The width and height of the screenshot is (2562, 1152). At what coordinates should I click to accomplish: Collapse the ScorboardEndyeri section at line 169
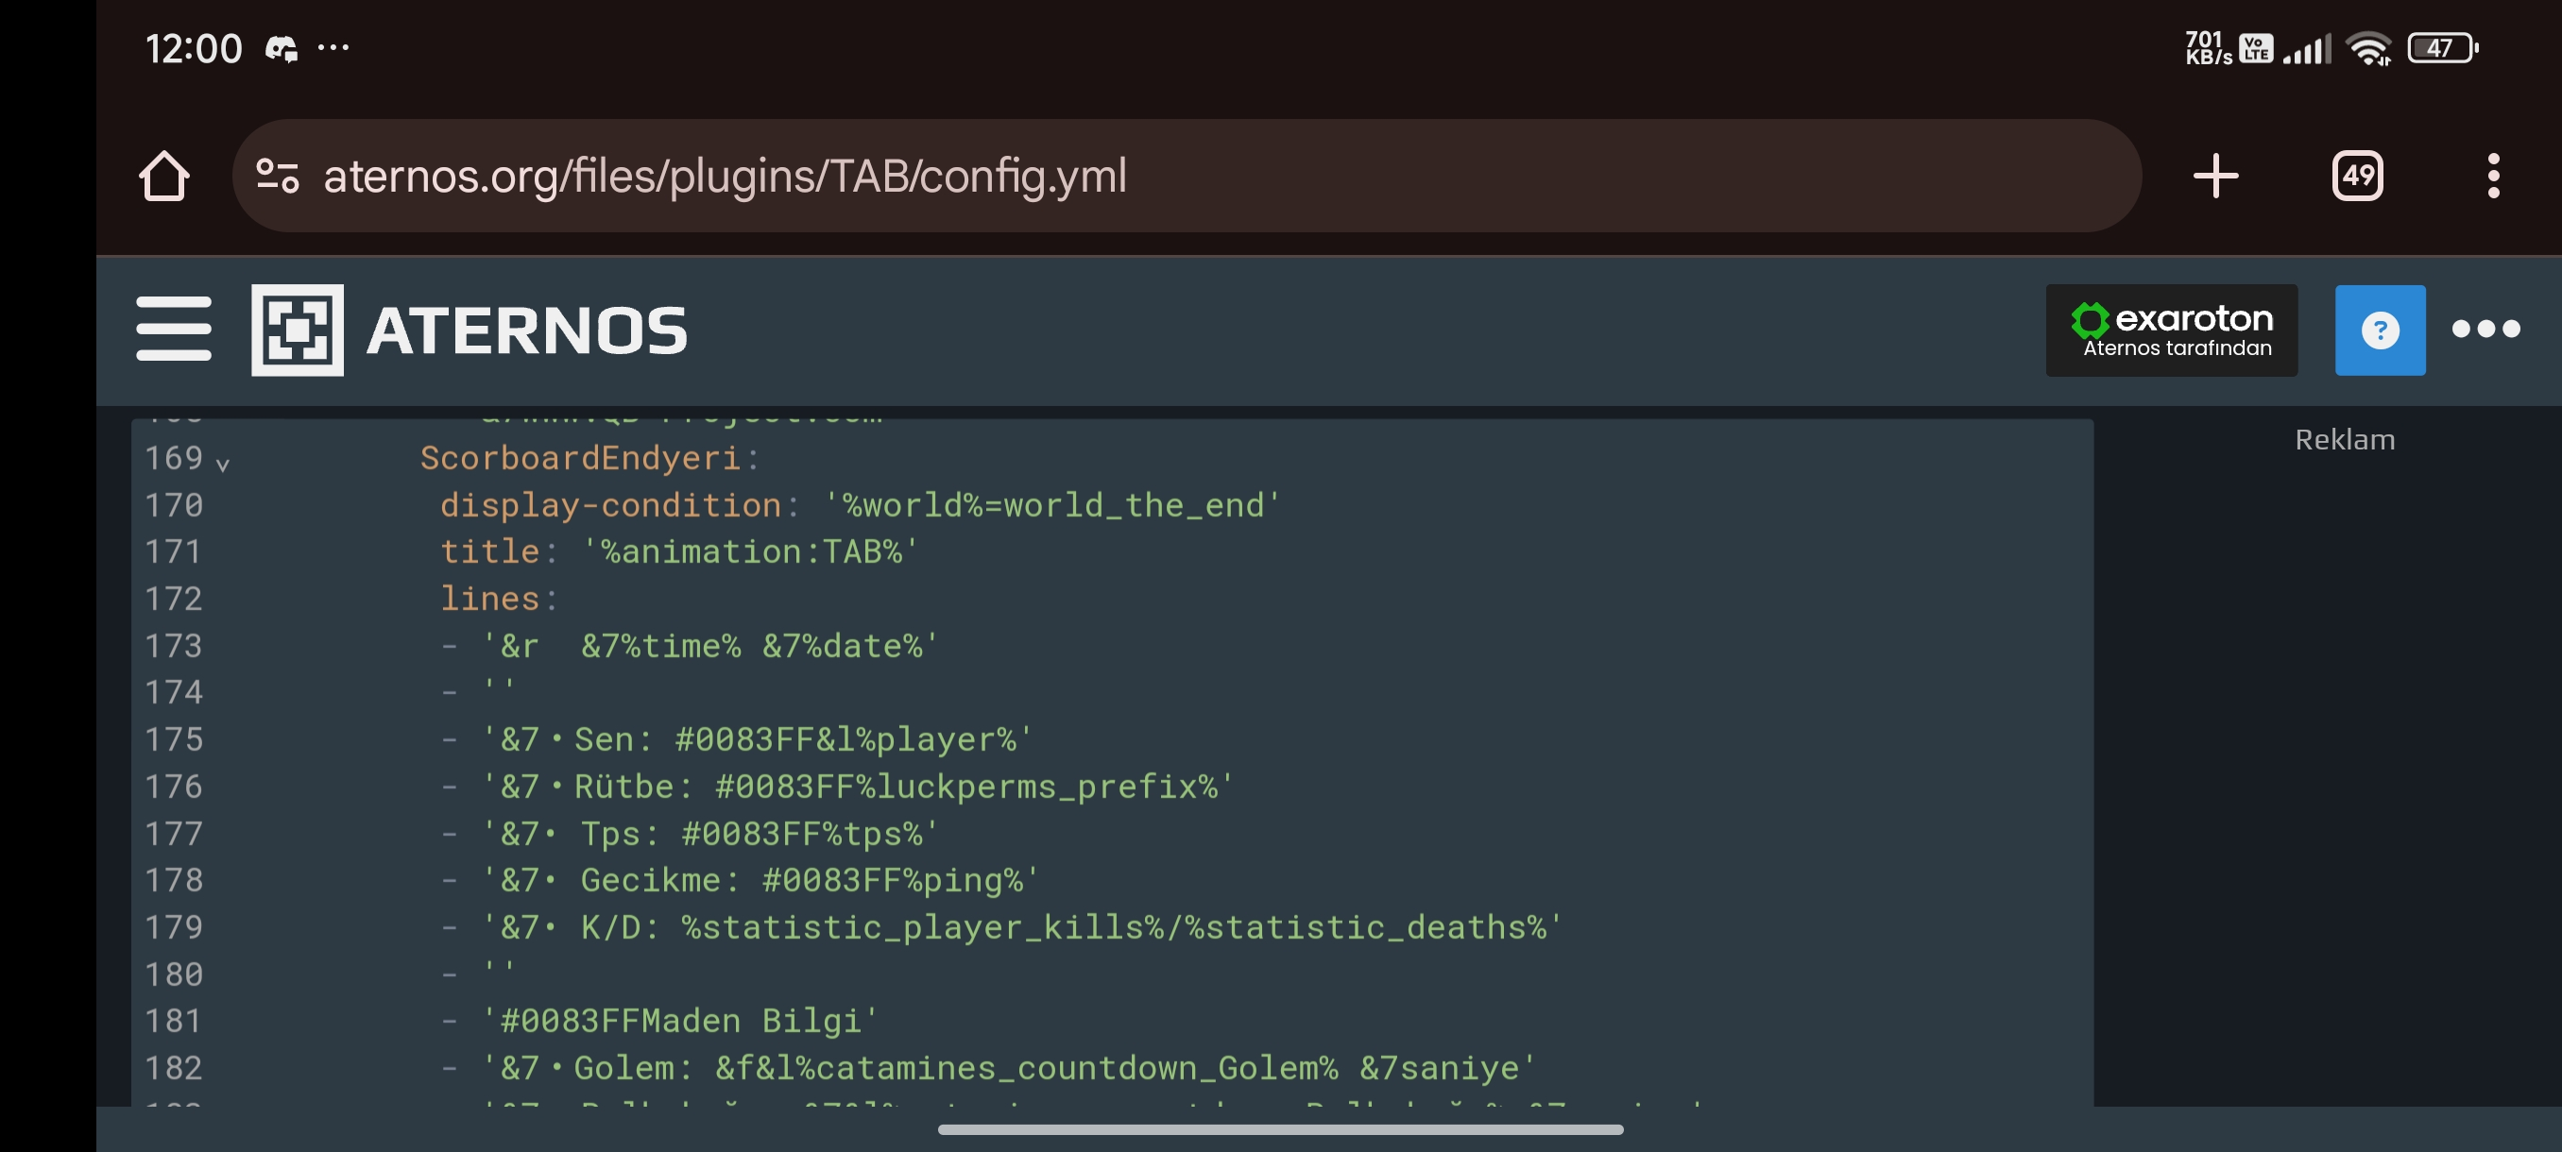tap(223, 464)
